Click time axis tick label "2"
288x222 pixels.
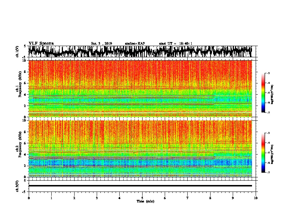click(x=74, y=198)
